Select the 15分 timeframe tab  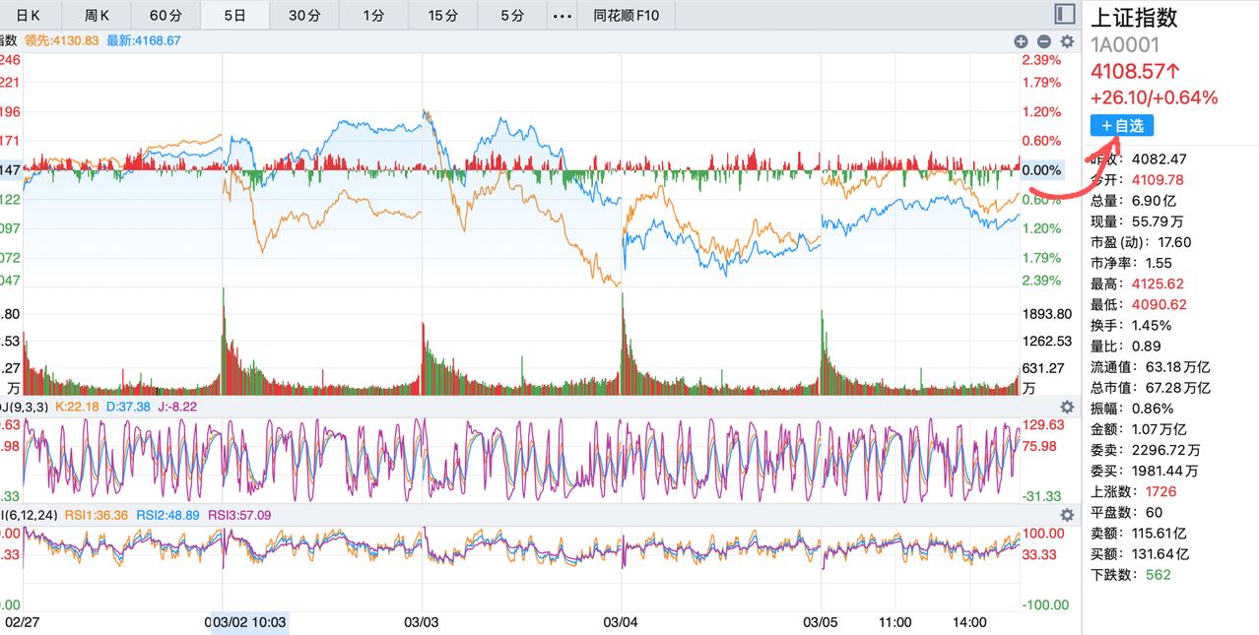pyautogui.click(x=442, y=16)
